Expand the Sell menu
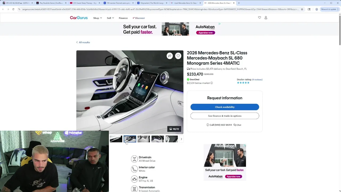 tap(110, 18)
